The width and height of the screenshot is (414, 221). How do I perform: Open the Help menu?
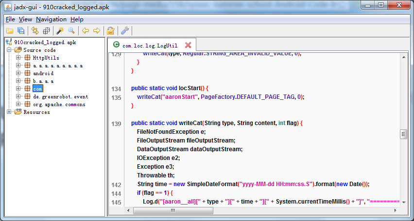pos(77,19)
